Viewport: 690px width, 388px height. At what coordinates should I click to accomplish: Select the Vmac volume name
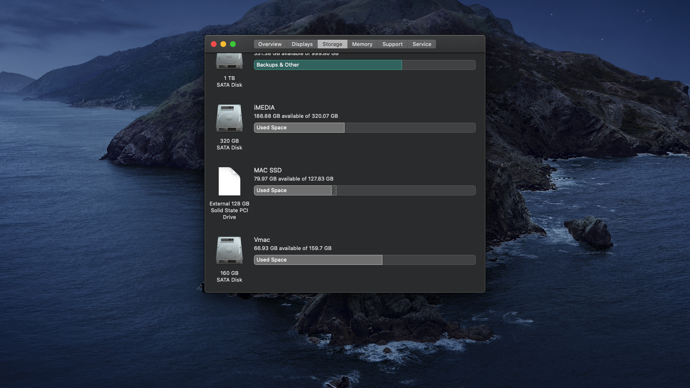pos(262,240)
